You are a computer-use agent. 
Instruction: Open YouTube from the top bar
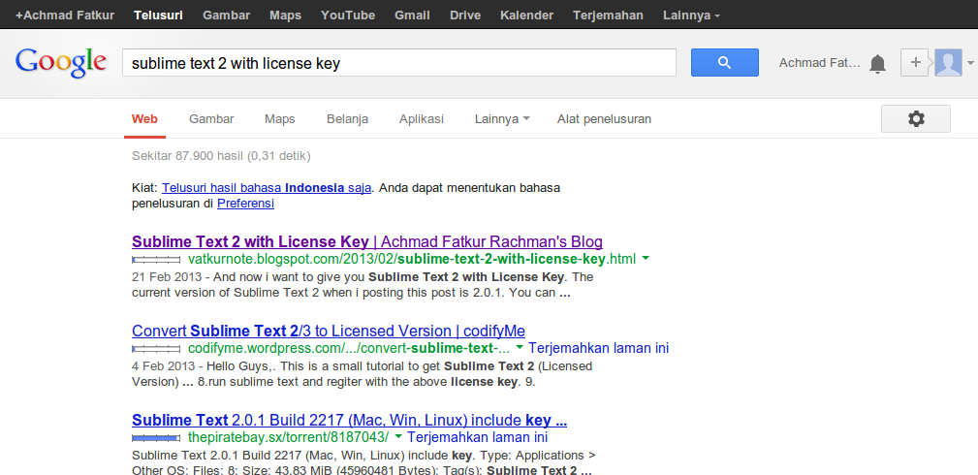click(x=348, y=15)
